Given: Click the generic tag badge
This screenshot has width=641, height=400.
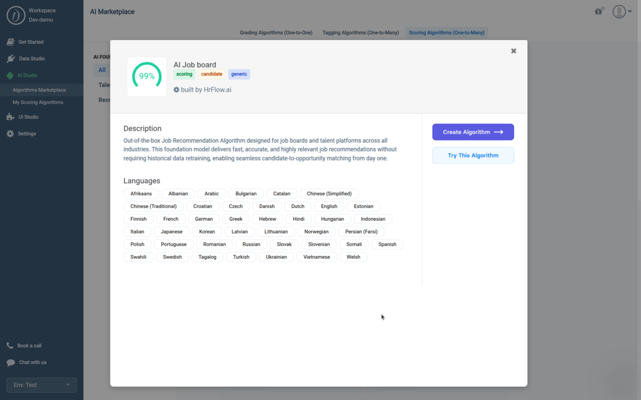Looking at the screenshot, I should [239, 74].
